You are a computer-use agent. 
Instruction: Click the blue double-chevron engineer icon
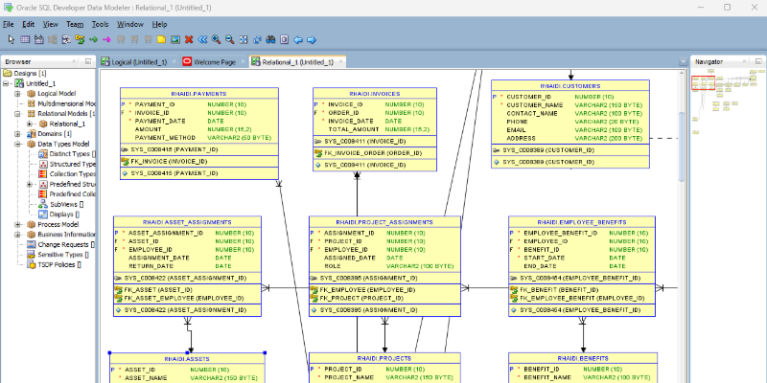coord(202,39)
